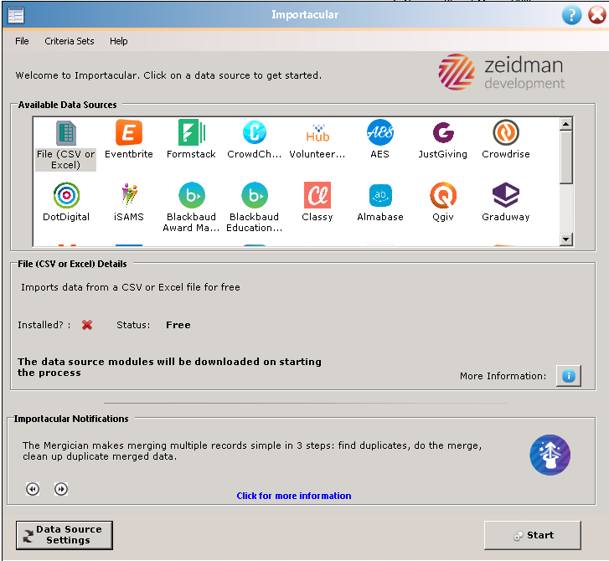The width and height of the screenshot is (609, 561).
Task: Open the More Information button
Action: pyautogui.click(x=569, y=376)
